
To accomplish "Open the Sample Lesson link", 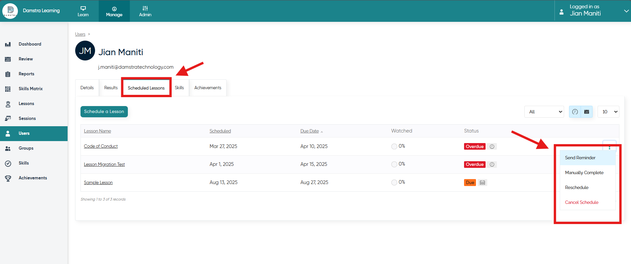I will 98,183.
